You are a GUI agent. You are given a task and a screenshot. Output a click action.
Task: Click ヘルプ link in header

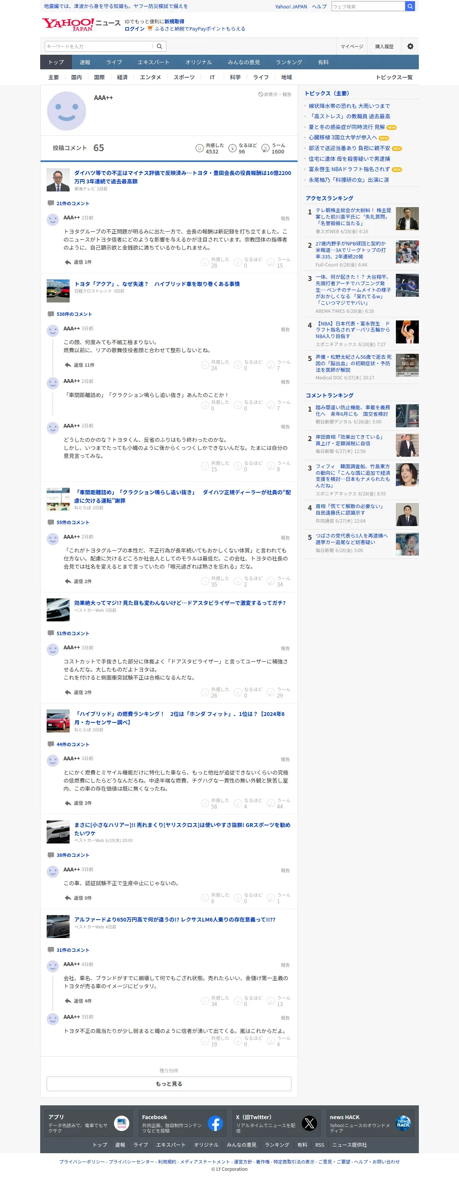tap(319, 7)
